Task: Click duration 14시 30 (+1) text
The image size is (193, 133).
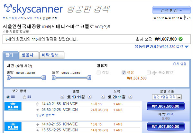Action: [x=99, y=130]
